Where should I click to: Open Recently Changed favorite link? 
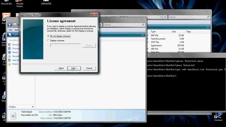pyautogui.click(x=14, y=56)
